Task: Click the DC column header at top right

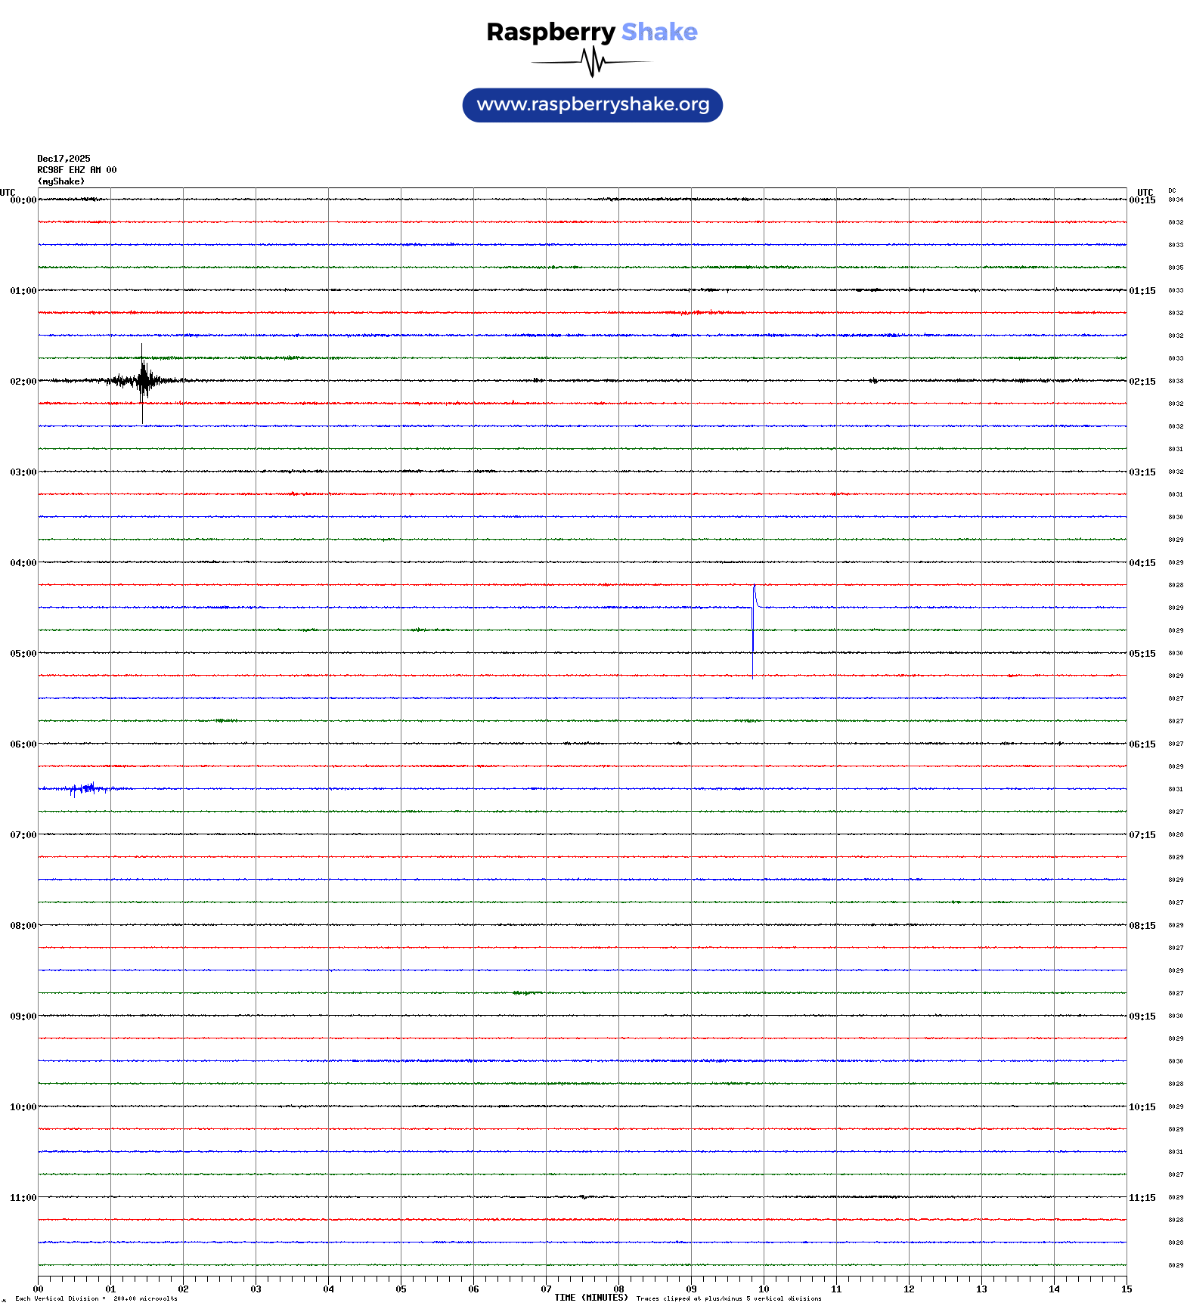Action: 1172,191
